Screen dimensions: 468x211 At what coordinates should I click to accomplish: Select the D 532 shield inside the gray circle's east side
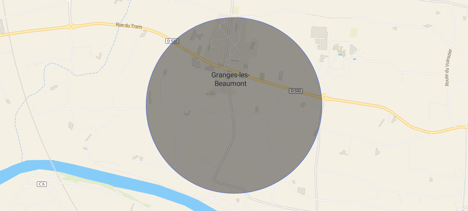pyautogui.click(x=296, y=91)
